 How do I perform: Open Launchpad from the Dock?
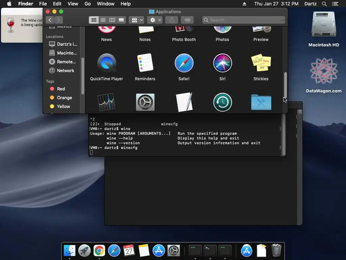coord(84,251)
